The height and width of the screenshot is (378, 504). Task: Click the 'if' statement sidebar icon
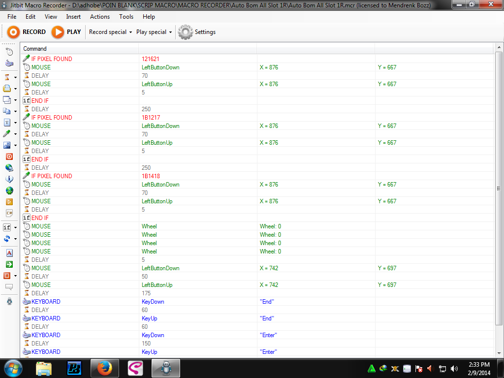[7, 227]
